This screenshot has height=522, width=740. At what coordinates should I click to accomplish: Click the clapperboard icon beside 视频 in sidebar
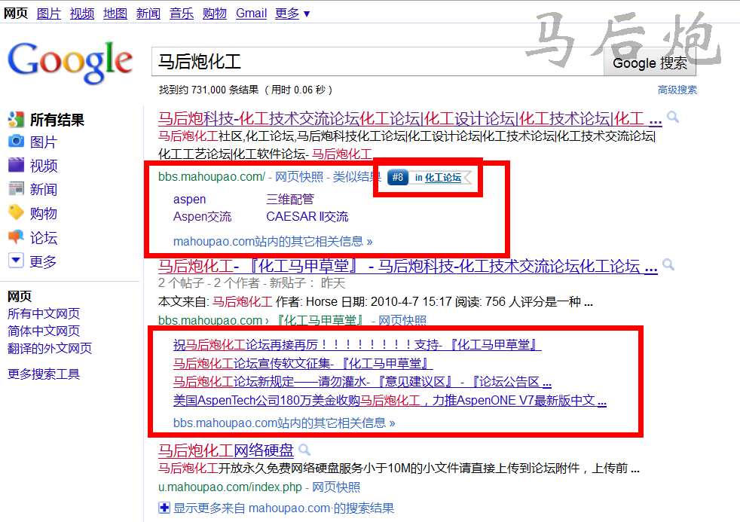click(x=16, y=164)
